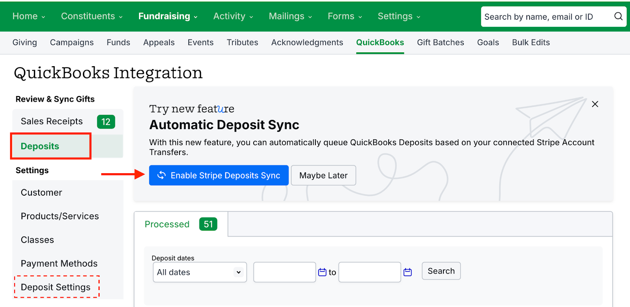Select the Processed tab
630x307 pixels.
pyautogui.click(x=181, y=224)
